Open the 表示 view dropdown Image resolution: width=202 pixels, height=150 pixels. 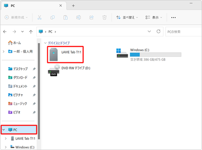[x=154, y=17]
